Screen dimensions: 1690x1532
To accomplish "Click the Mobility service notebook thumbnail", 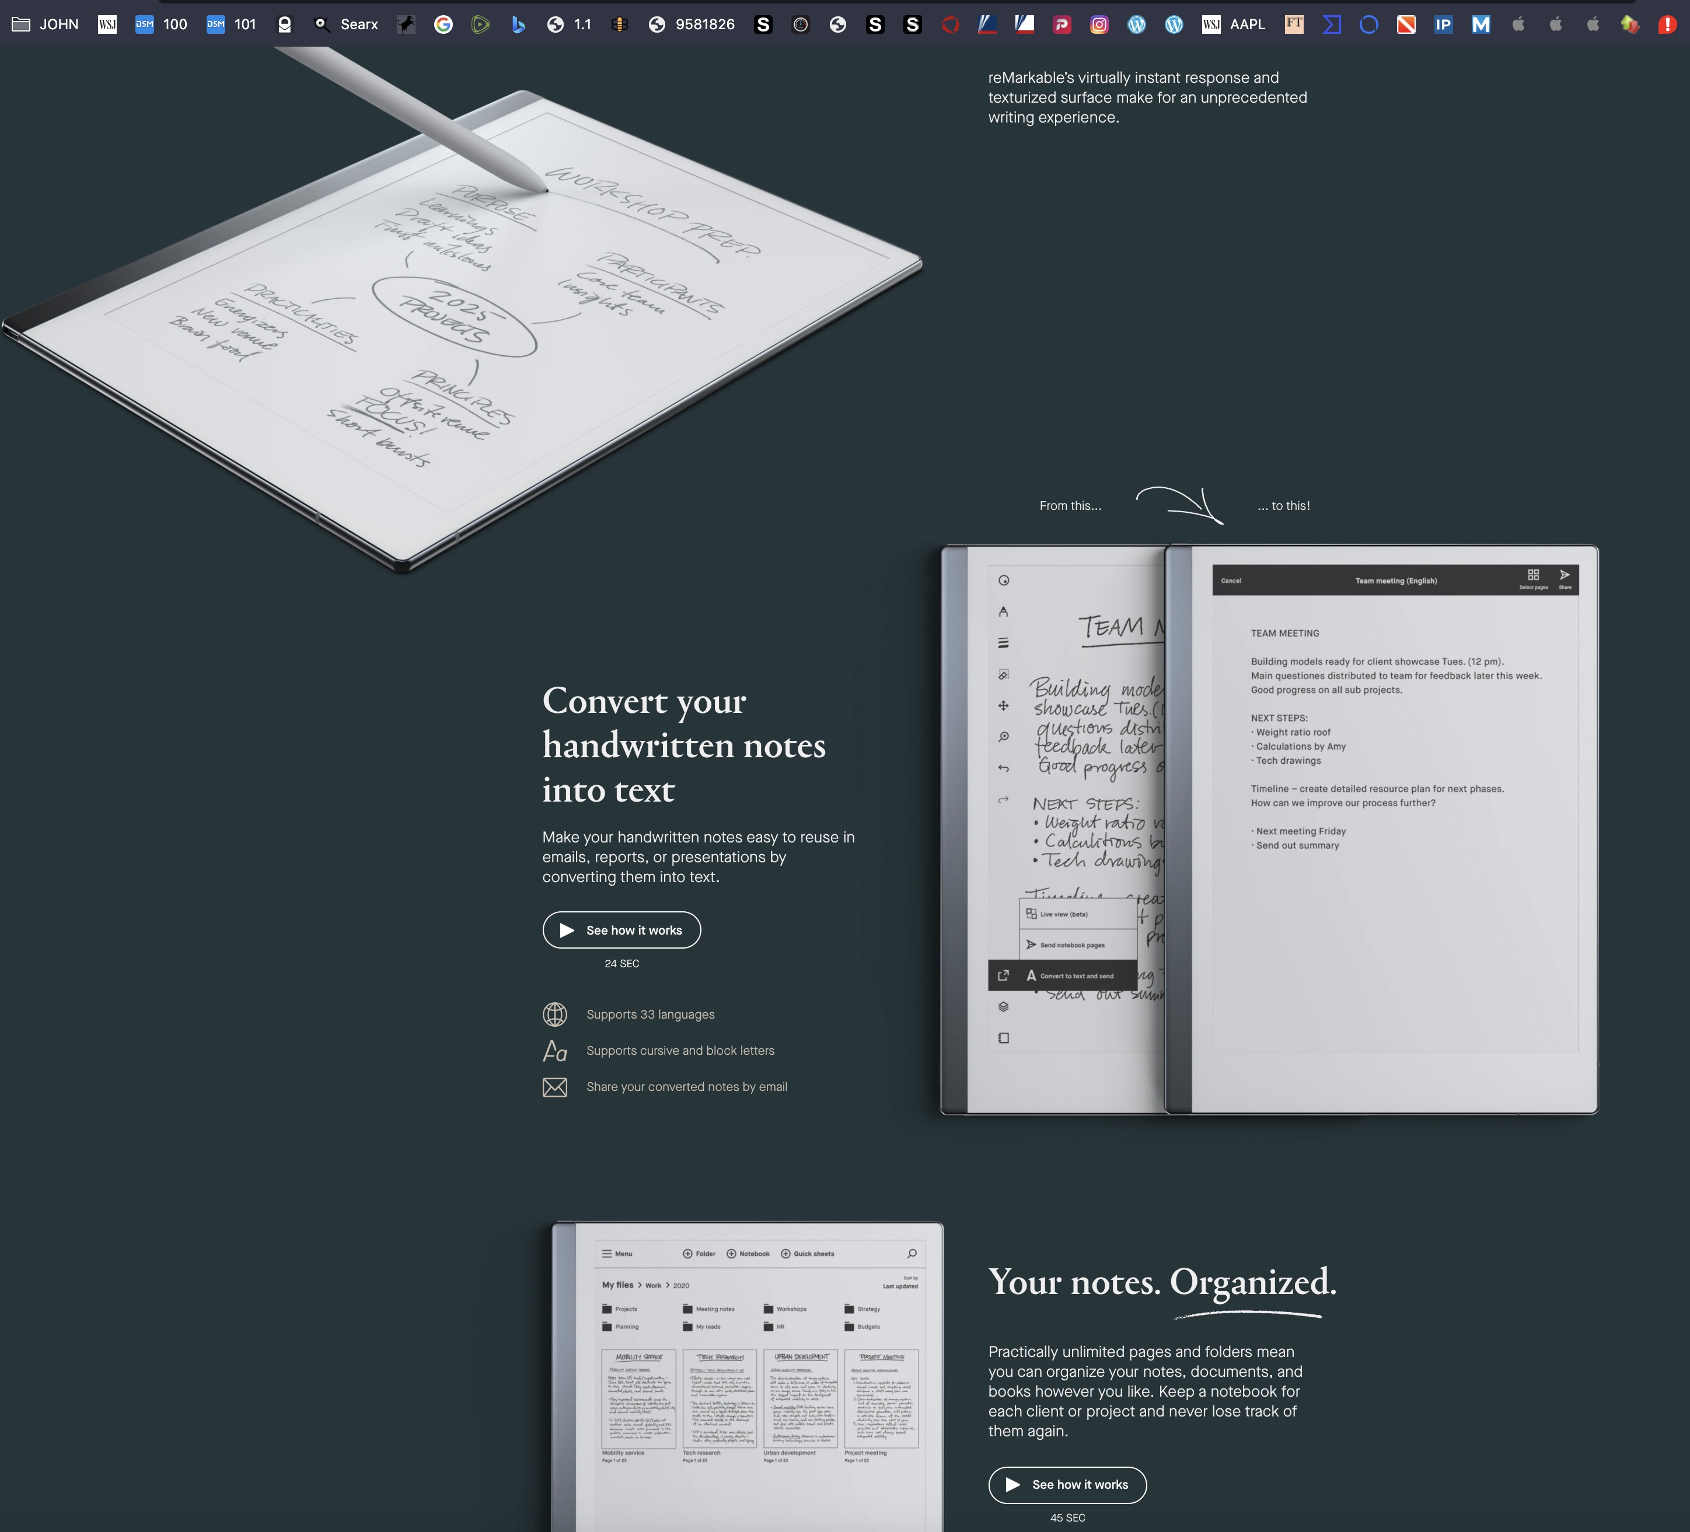I will (638, 1398).
